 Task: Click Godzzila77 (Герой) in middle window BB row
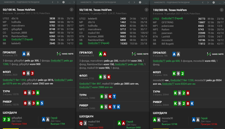[x=99, y=43]
